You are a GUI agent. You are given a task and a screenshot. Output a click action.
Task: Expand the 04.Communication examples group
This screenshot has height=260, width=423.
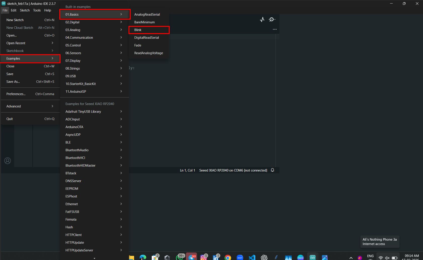95,38
